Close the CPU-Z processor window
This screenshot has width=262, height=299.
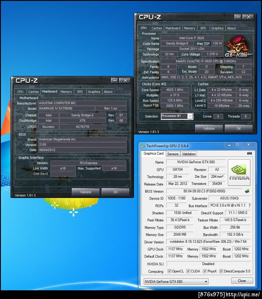click(248, 17)
